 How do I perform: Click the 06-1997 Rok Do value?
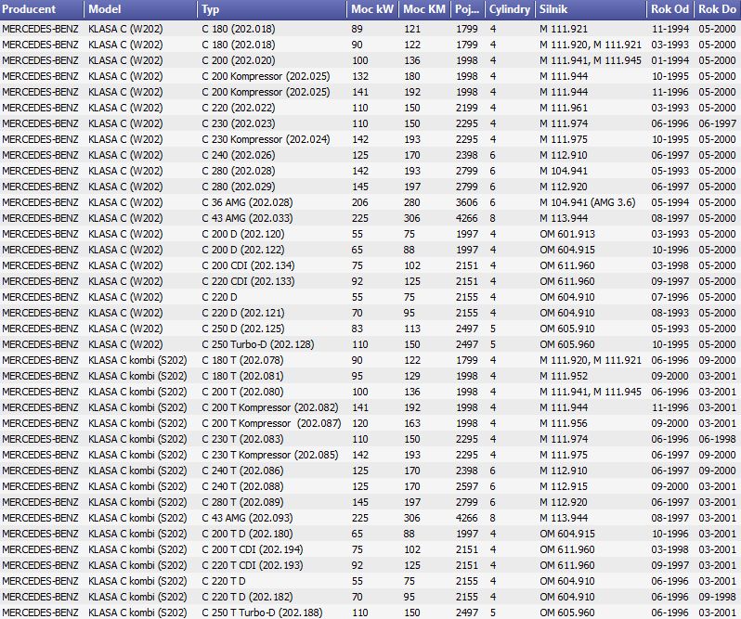point(717,123)
